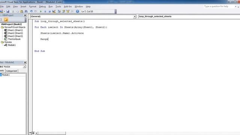240x135 pixels.
Task: Click Full Module View button at code window bottom
Action: (x=33, y=133)
